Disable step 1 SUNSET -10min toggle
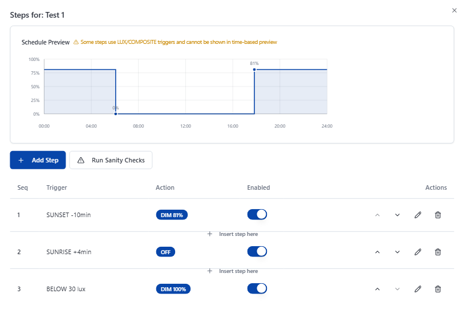The image size is (462, 310). (257, 215)
